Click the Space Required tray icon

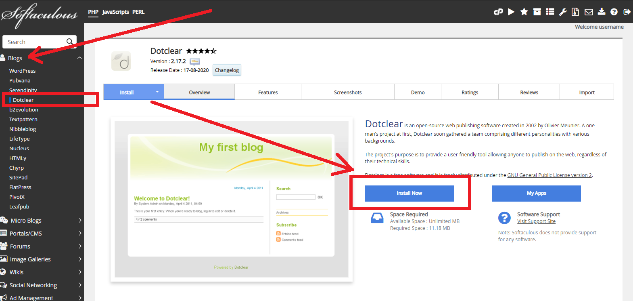coord(377,218)
